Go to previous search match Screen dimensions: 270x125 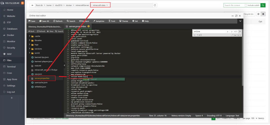pos(228,32)
